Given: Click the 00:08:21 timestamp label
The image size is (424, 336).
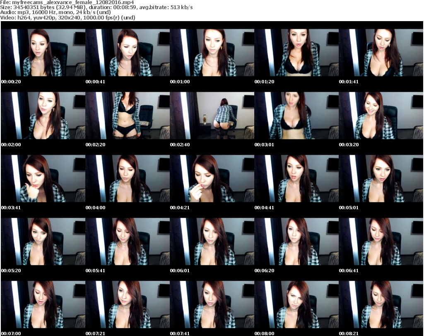Looking at the screenshot, I should click(x=349, y=334).
